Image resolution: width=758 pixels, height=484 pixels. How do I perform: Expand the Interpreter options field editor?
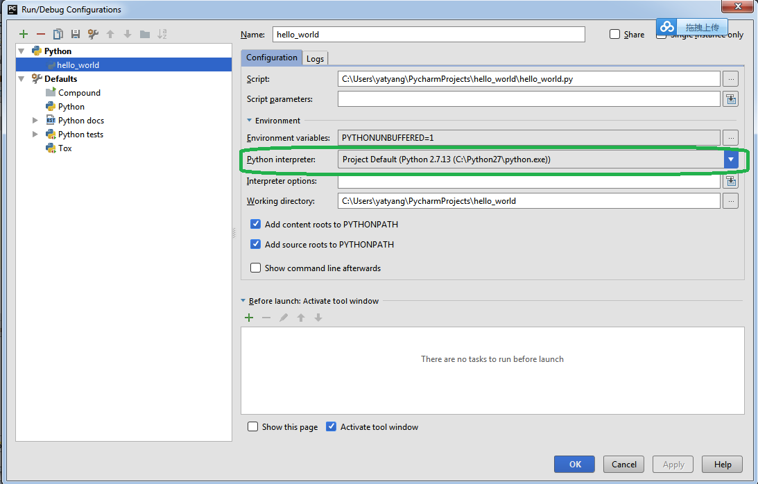(x=731, y=181)
